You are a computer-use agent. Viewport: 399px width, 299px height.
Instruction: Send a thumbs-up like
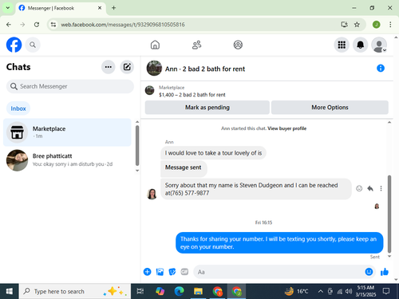(385, 272)
